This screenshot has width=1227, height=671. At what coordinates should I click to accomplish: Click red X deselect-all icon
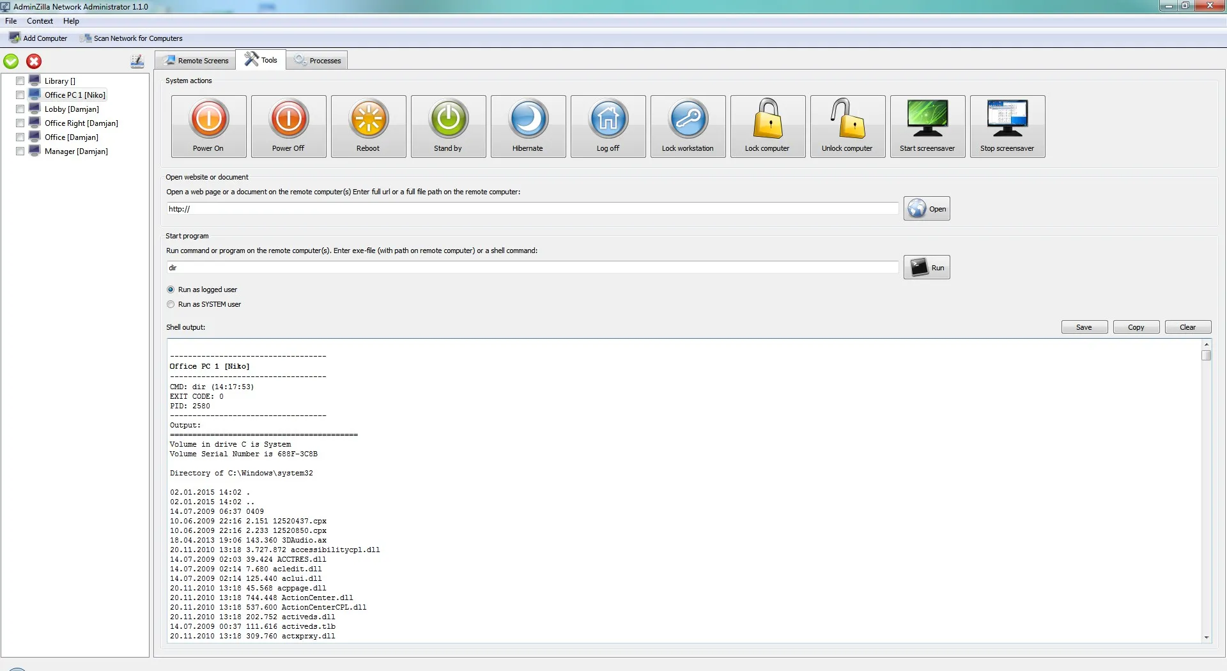pyautogui.click(x=34, y=61)
